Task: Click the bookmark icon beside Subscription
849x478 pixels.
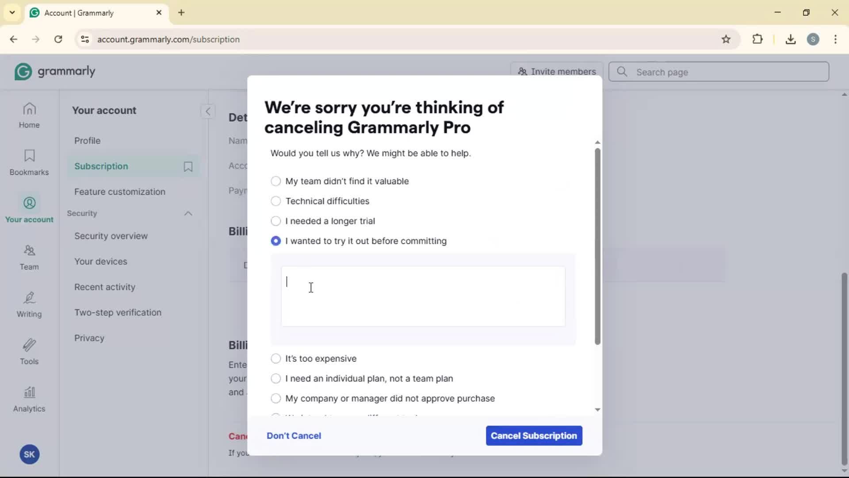Action: coord(188,166)
